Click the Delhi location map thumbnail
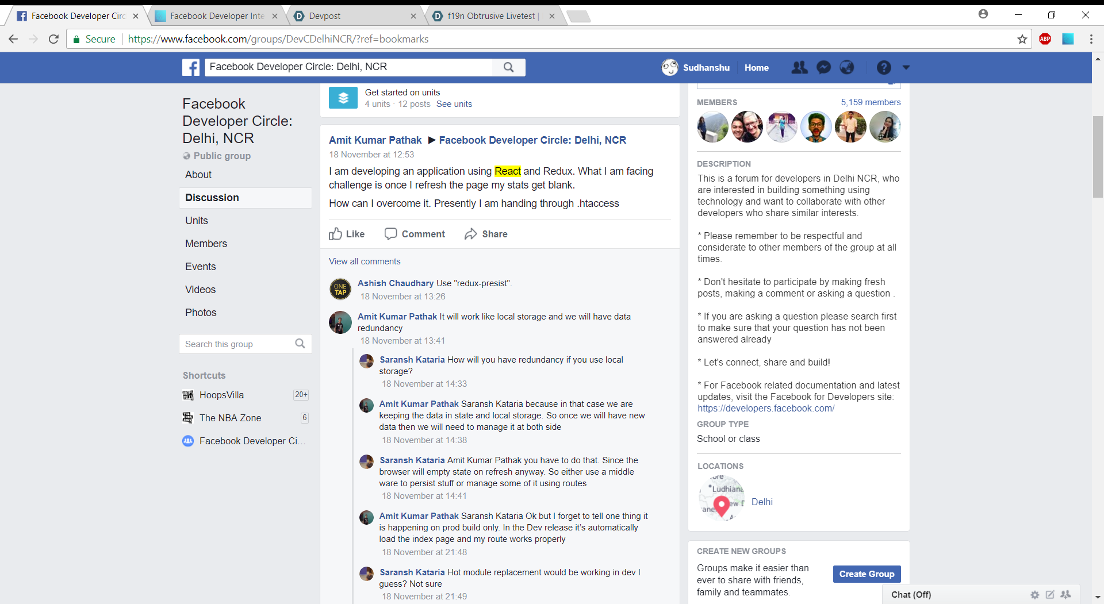Image resolution: width=1104 pixels, height=604 pixels. tap(722, 498)
